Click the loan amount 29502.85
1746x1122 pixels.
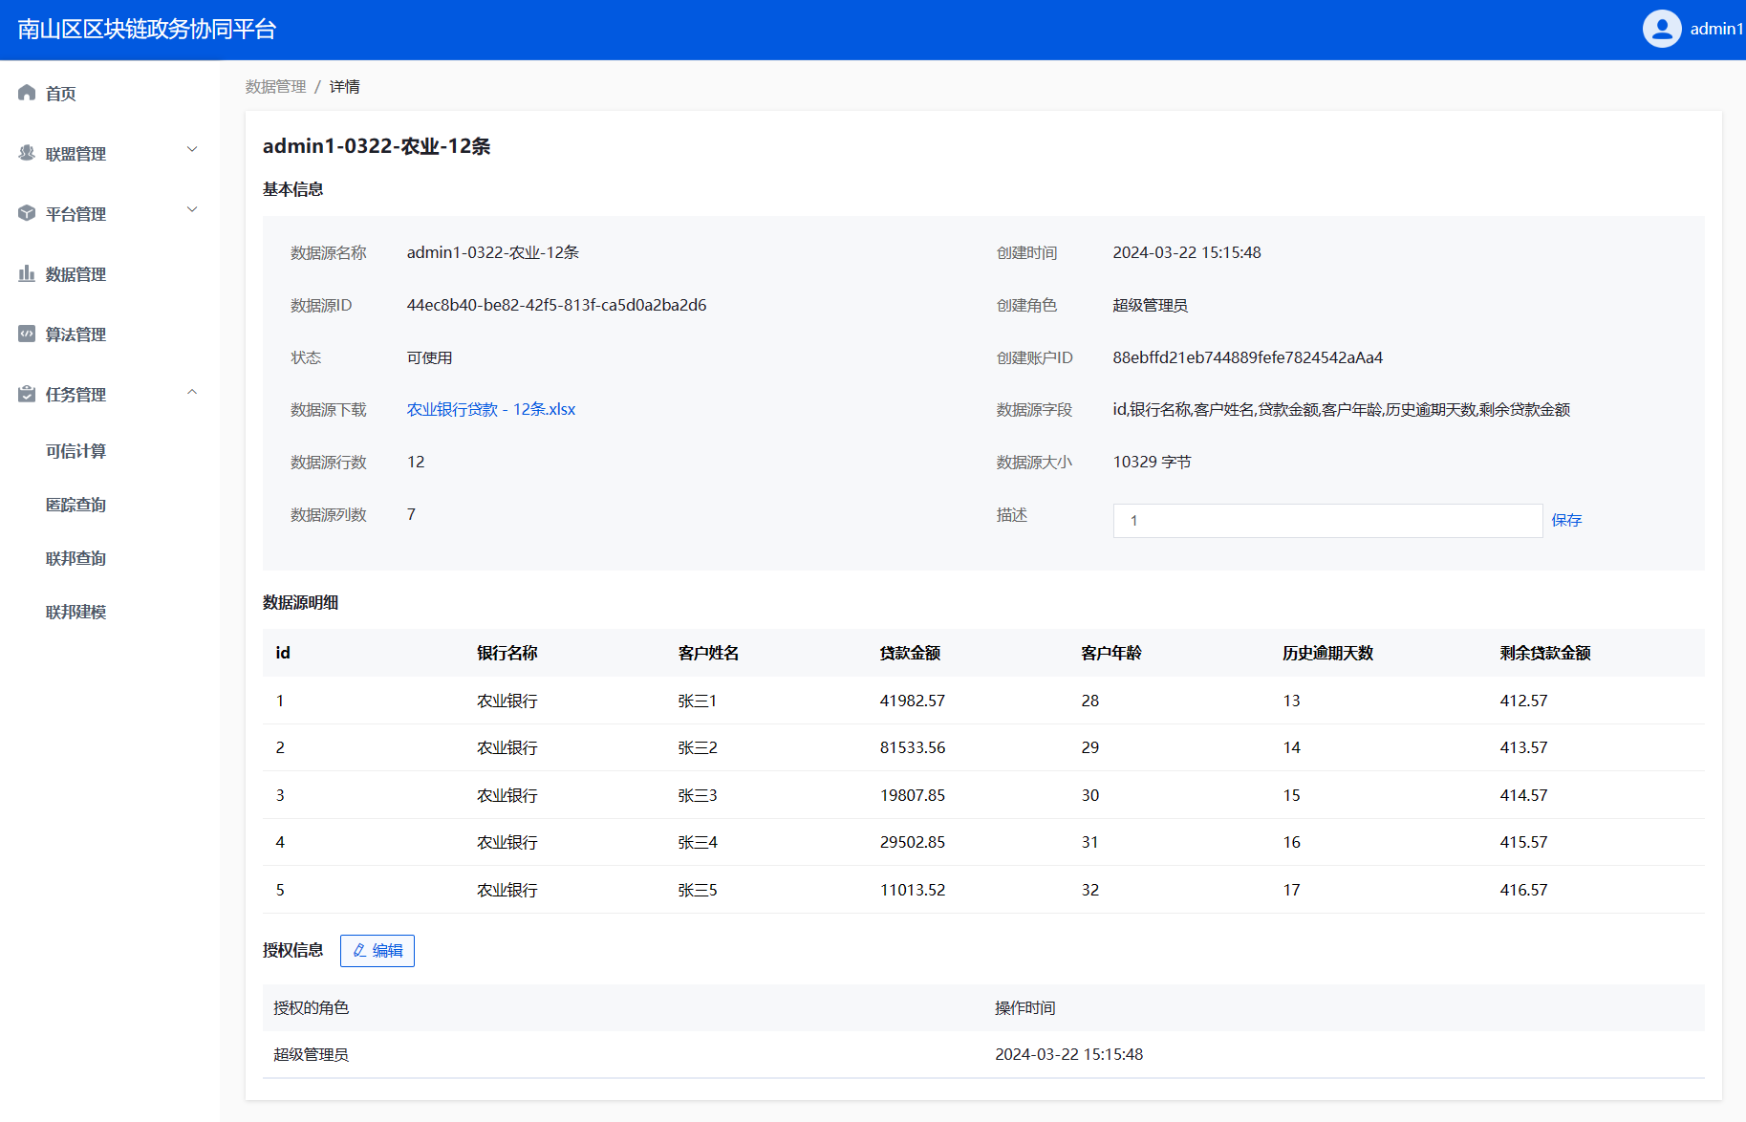(913, 842)
